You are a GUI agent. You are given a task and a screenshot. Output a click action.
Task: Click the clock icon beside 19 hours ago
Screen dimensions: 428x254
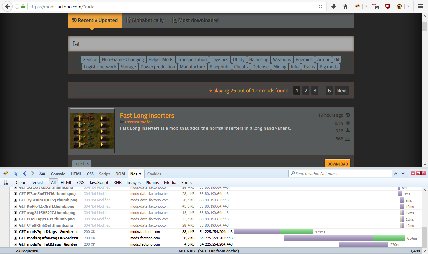[x=348, y=115]
